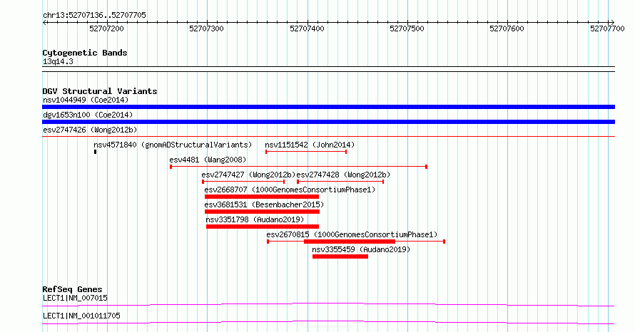The height and width of the screenshot is (332, 635).
Task: Click ruler coordinate 52707700
Action: (x=607, y=28)
